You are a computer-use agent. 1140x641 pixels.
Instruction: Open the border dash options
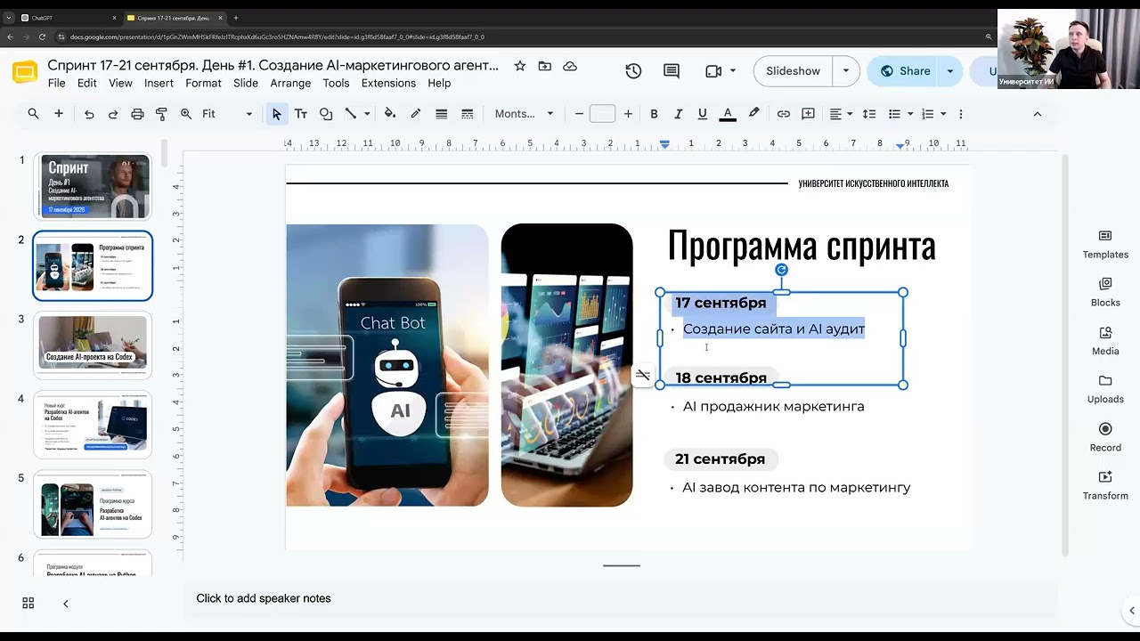[467, 114]
